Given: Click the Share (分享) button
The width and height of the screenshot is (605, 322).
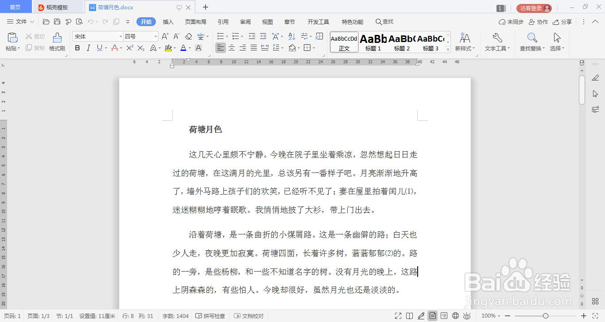Looking at the screenshot, I should 563,22.
